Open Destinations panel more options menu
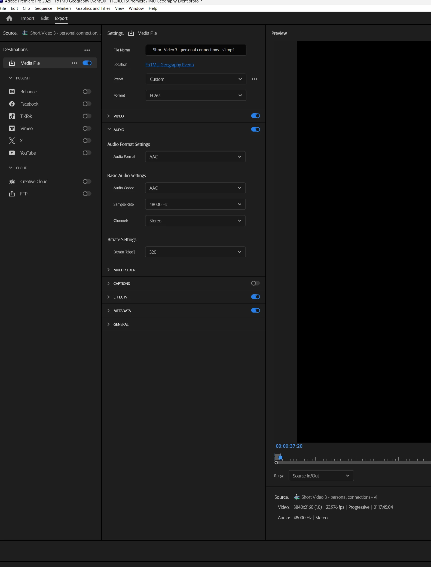Image resolution: width=431 pixels, height=567 pixels. pos(87,50)
